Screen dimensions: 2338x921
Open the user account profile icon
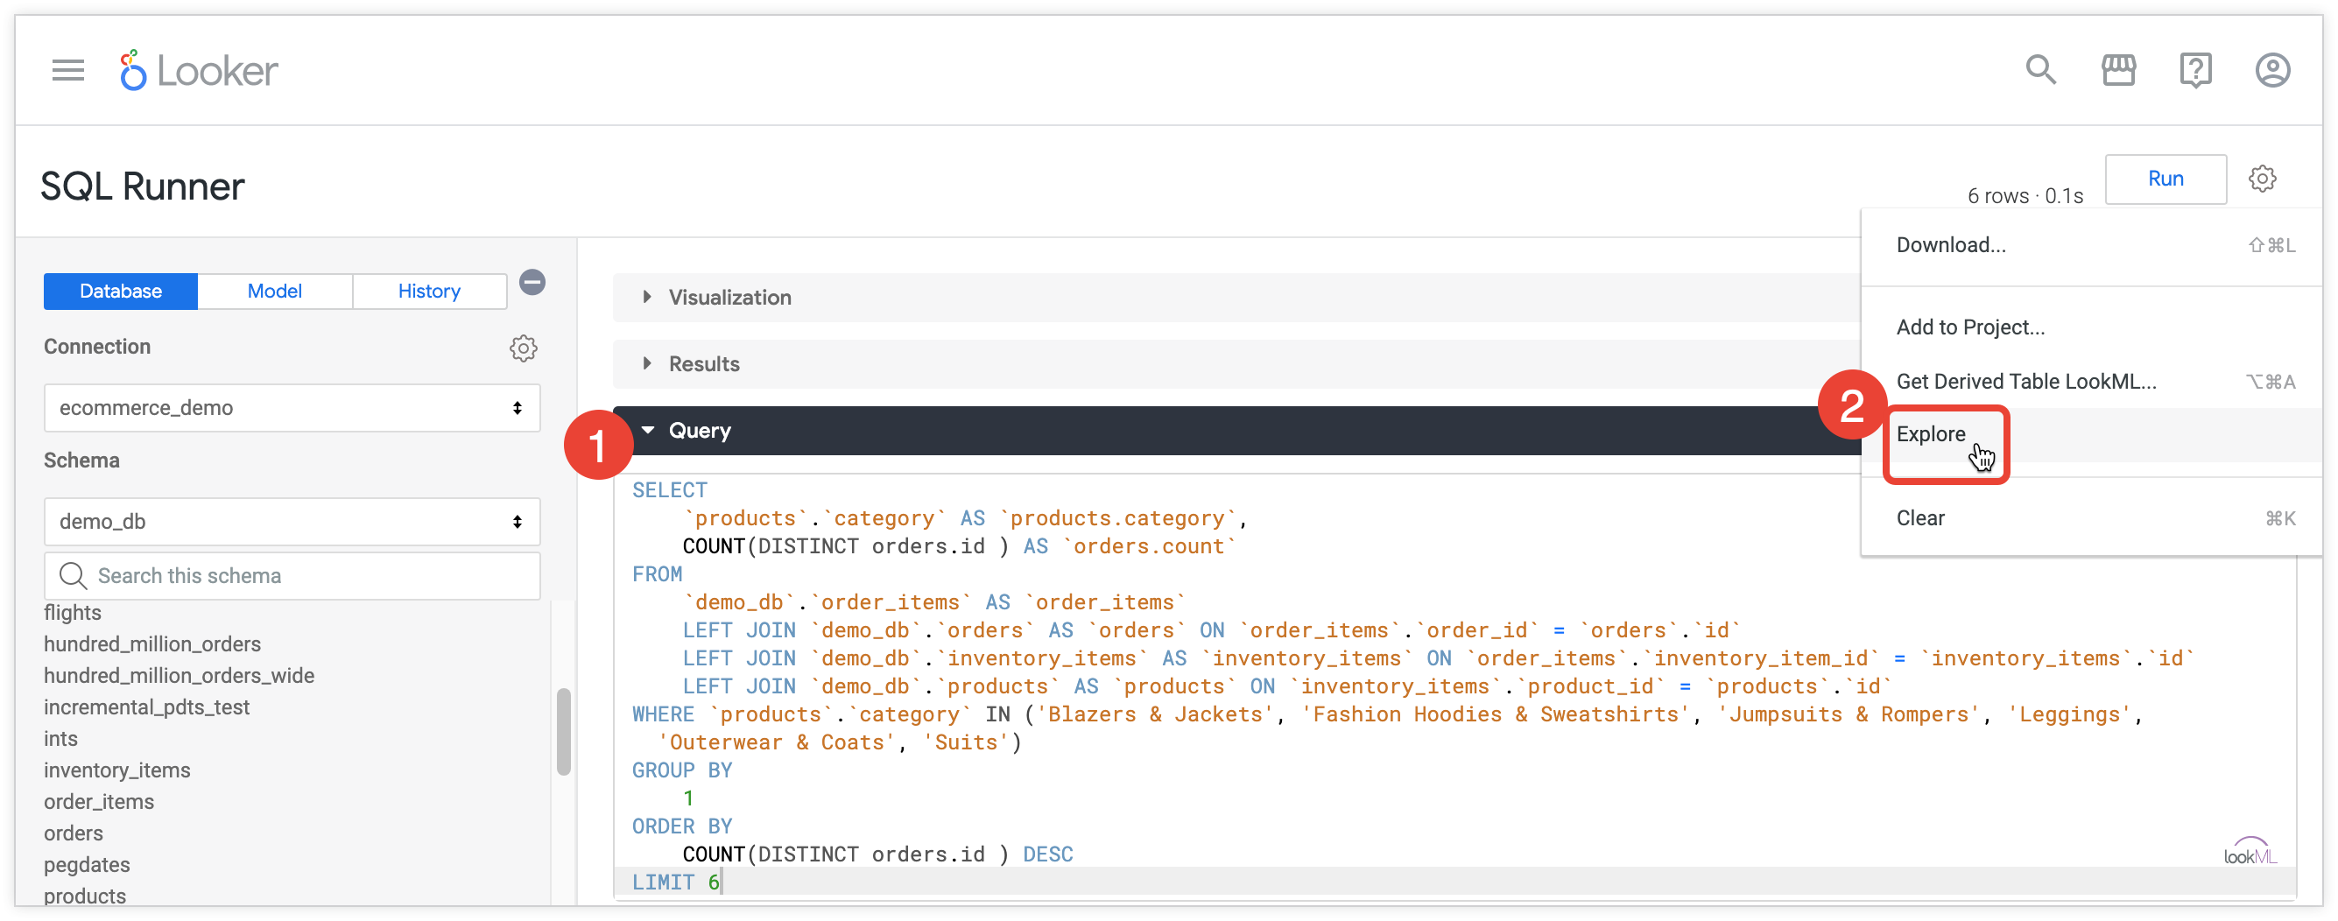[x=2271, y=70]
